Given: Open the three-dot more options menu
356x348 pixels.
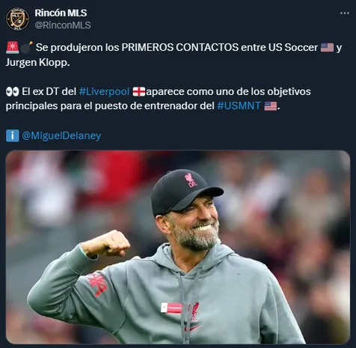Looking at the screenshot, I should click(x=345, y=13).
